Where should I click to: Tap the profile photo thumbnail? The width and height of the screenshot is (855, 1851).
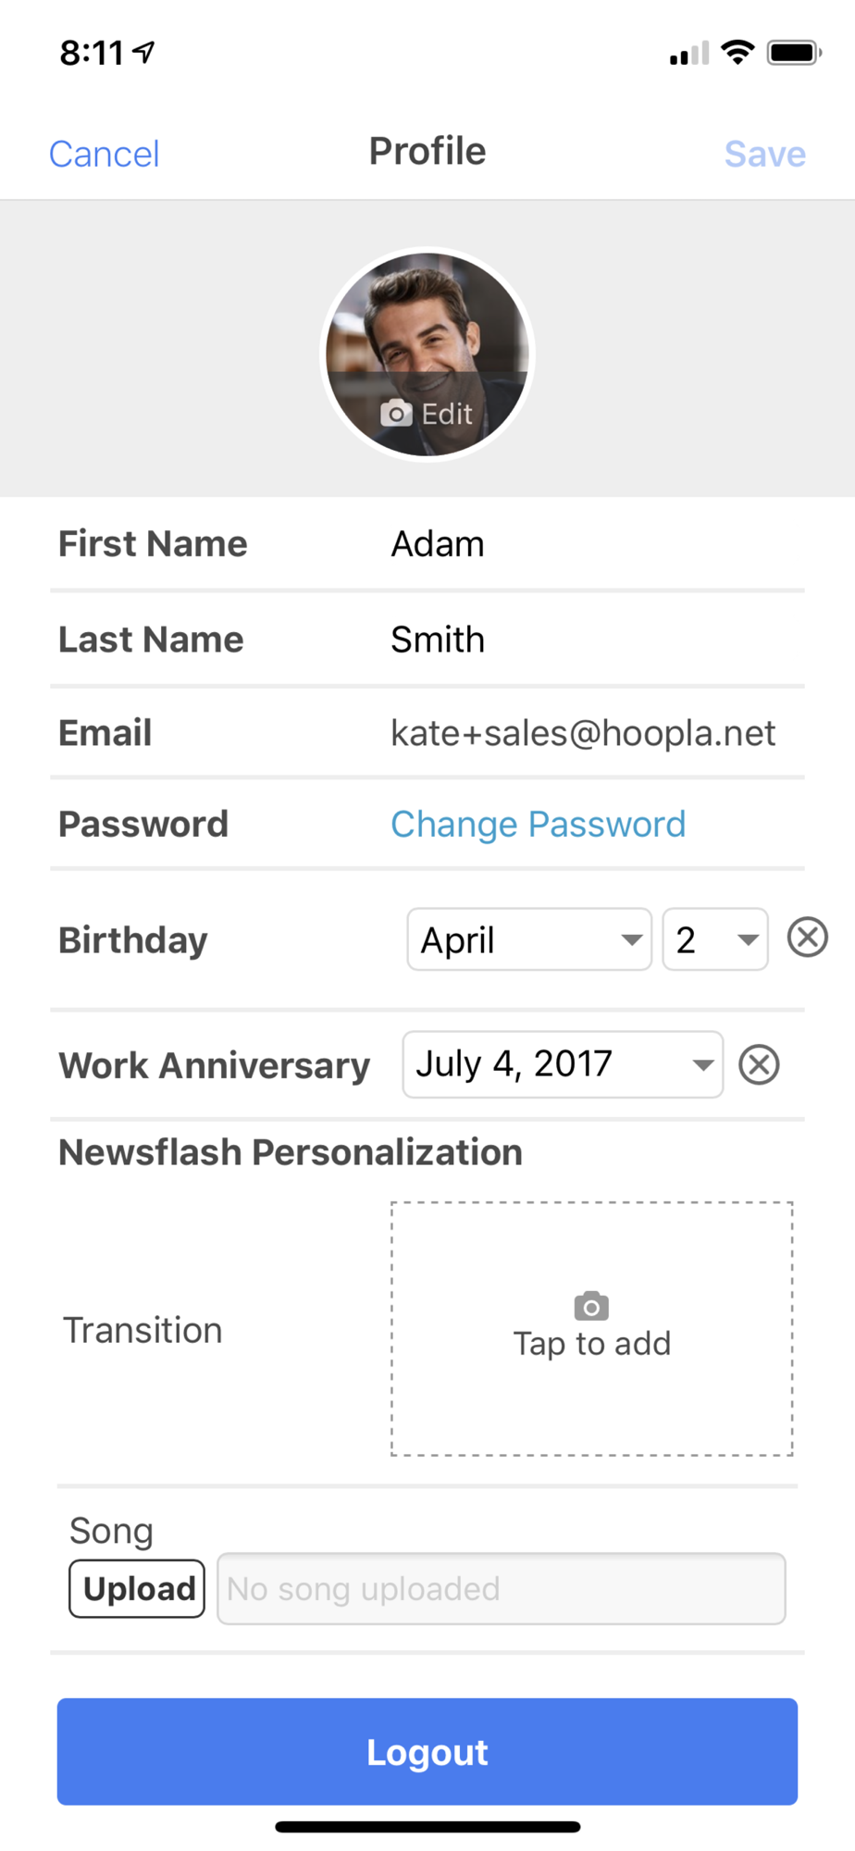coord(427,354)
